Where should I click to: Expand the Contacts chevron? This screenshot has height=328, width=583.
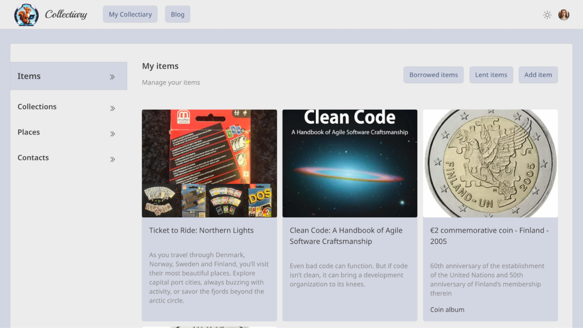tap(113, 159)
